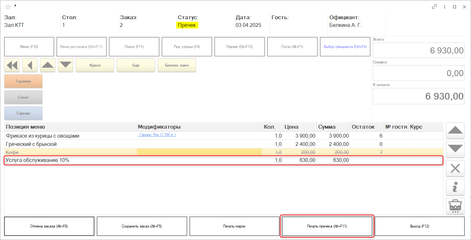Screen dimensions: 471x240
Task: Delete selected row with X button
Action: (x=455, y=168)
